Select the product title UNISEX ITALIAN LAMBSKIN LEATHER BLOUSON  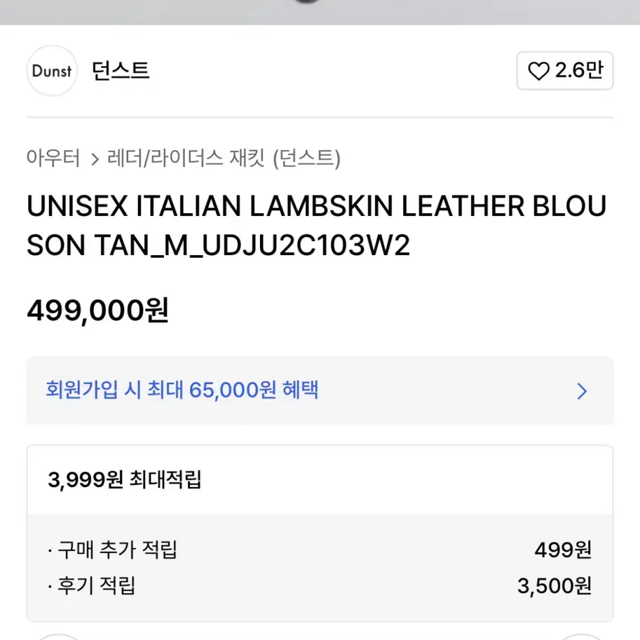(x=316, y=225)
